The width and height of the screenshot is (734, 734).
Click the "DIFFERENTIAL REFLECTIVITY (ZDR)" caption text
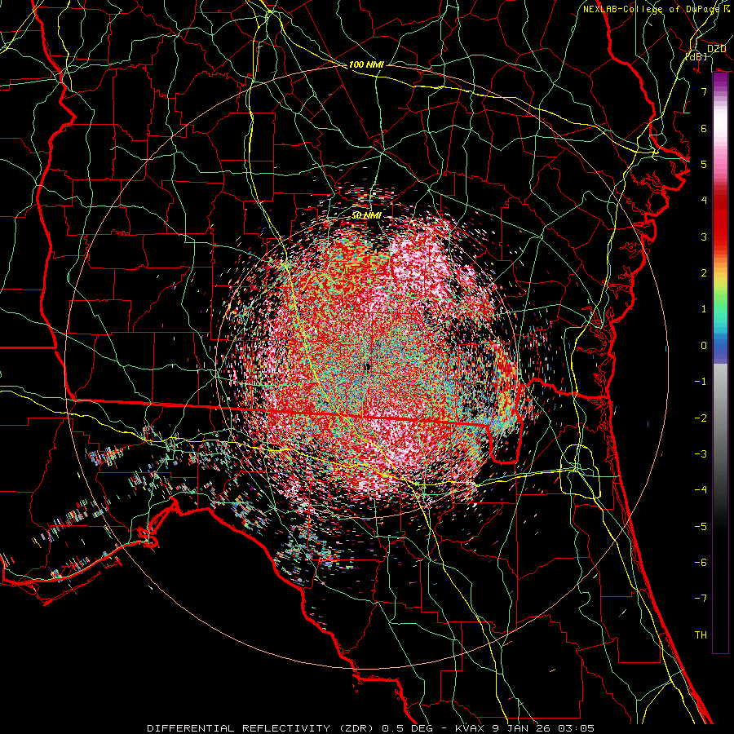tap(262, 728)
